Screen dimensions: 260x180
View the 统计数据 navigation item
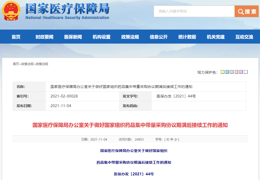(187, 37)
